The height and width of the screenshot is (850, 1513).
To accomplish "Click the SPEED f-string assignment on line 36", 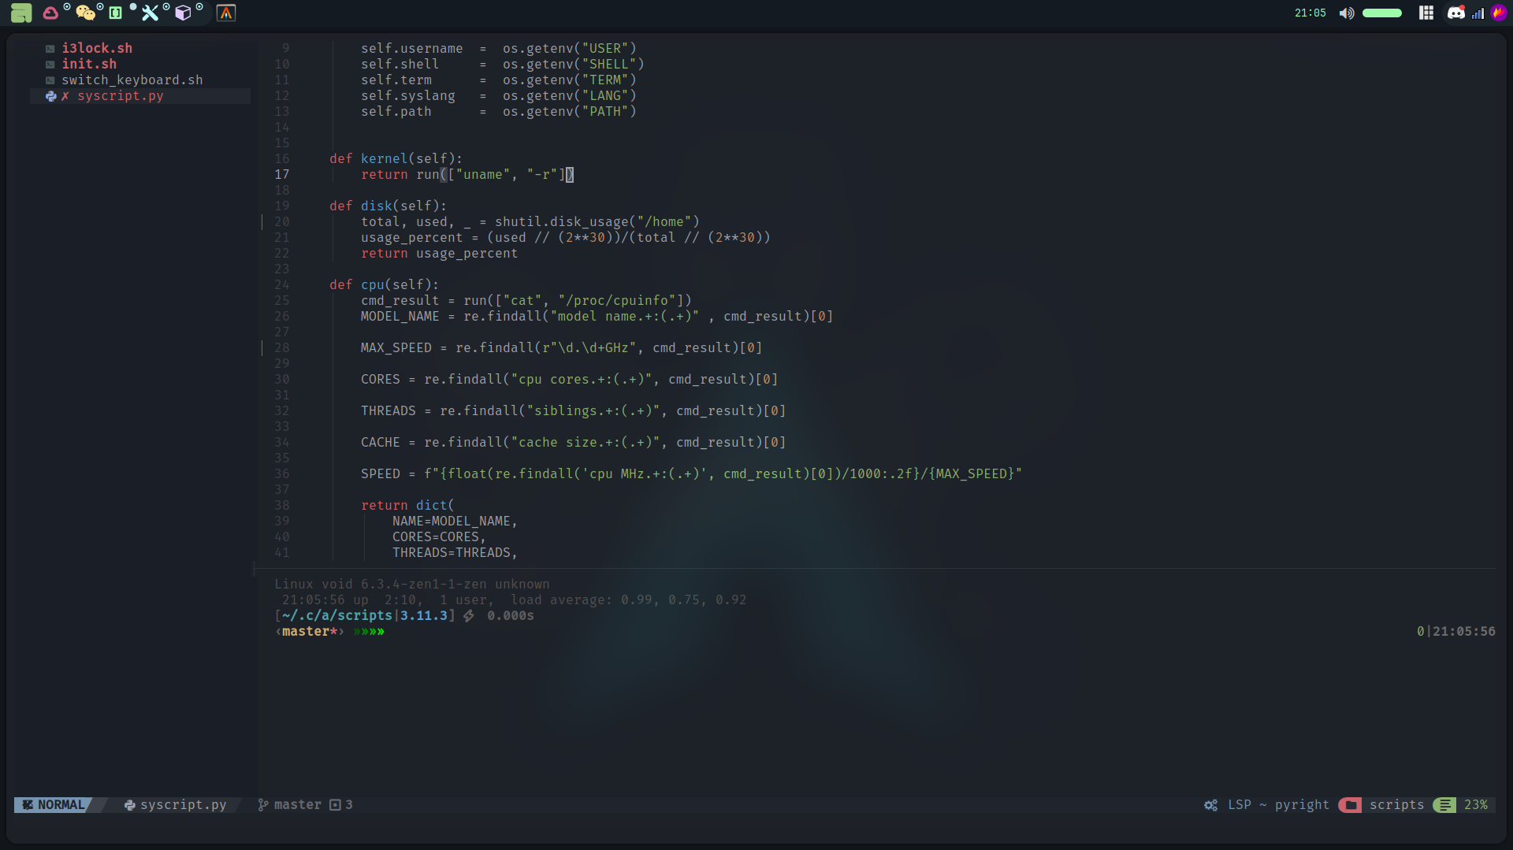I will [x=691, y=473].
